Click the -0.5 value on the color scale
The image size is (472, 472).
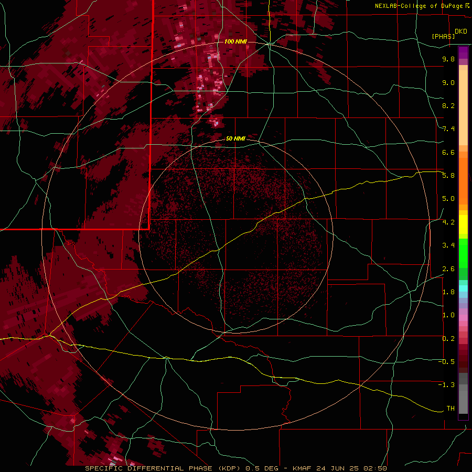(x=446, y=362)
